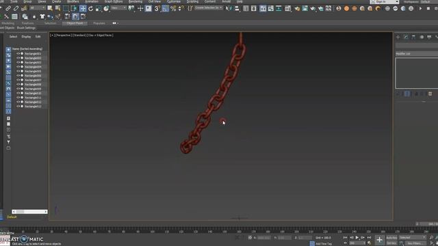Viewport: 438px width, 246px height.
Task: Expand the Modifier List dropdown
Action: [417, 53]
